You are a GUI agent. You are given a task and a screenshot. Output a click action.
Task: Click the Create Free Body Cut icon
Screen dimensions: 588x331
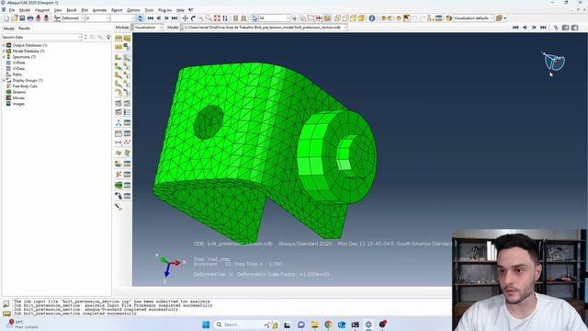[119, 175]
